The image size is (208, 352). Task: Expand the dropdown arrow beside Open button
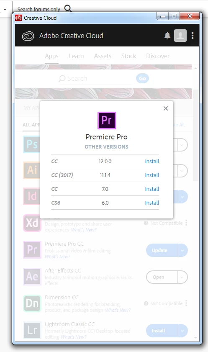(182, 277)
